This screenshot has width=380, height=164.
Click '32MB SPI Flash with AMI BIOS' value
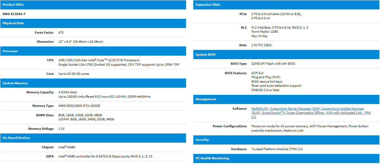coord(273,64)
